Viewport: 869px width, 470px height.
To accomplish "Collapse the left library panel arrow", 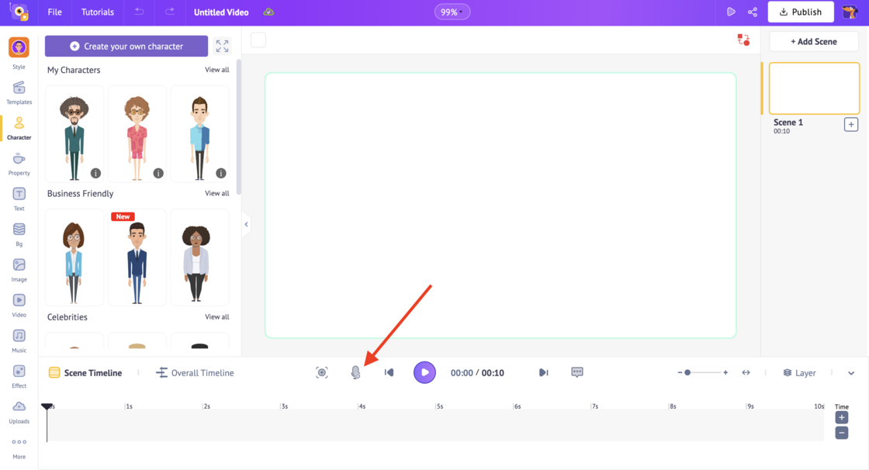I will tap(246, 225).
